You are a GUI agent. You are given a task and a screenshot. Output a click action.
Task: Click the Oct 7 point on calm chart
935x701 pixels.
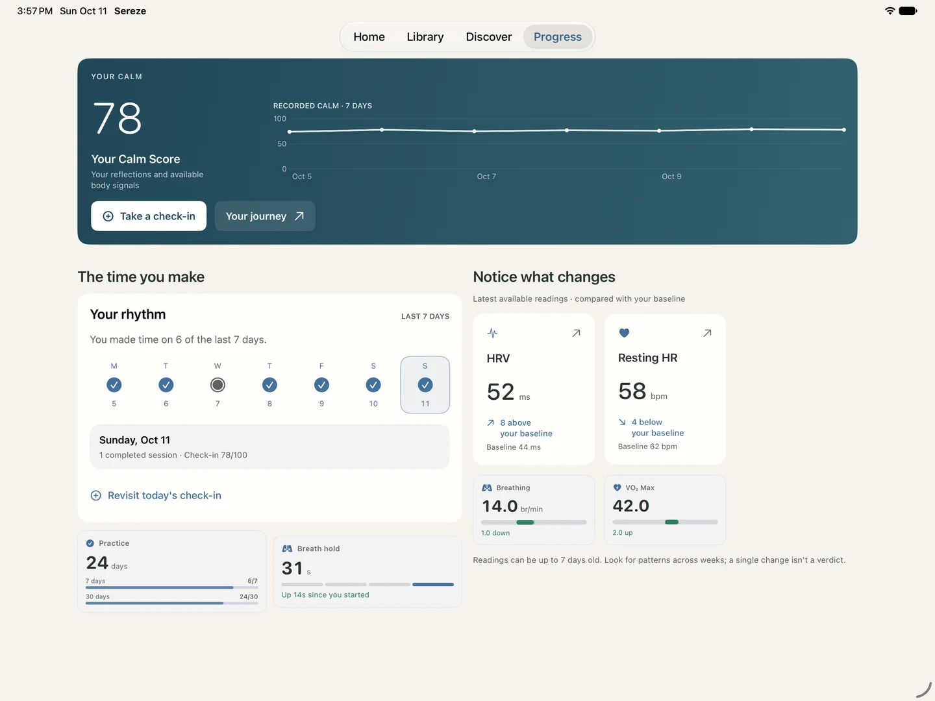point(475,131)
